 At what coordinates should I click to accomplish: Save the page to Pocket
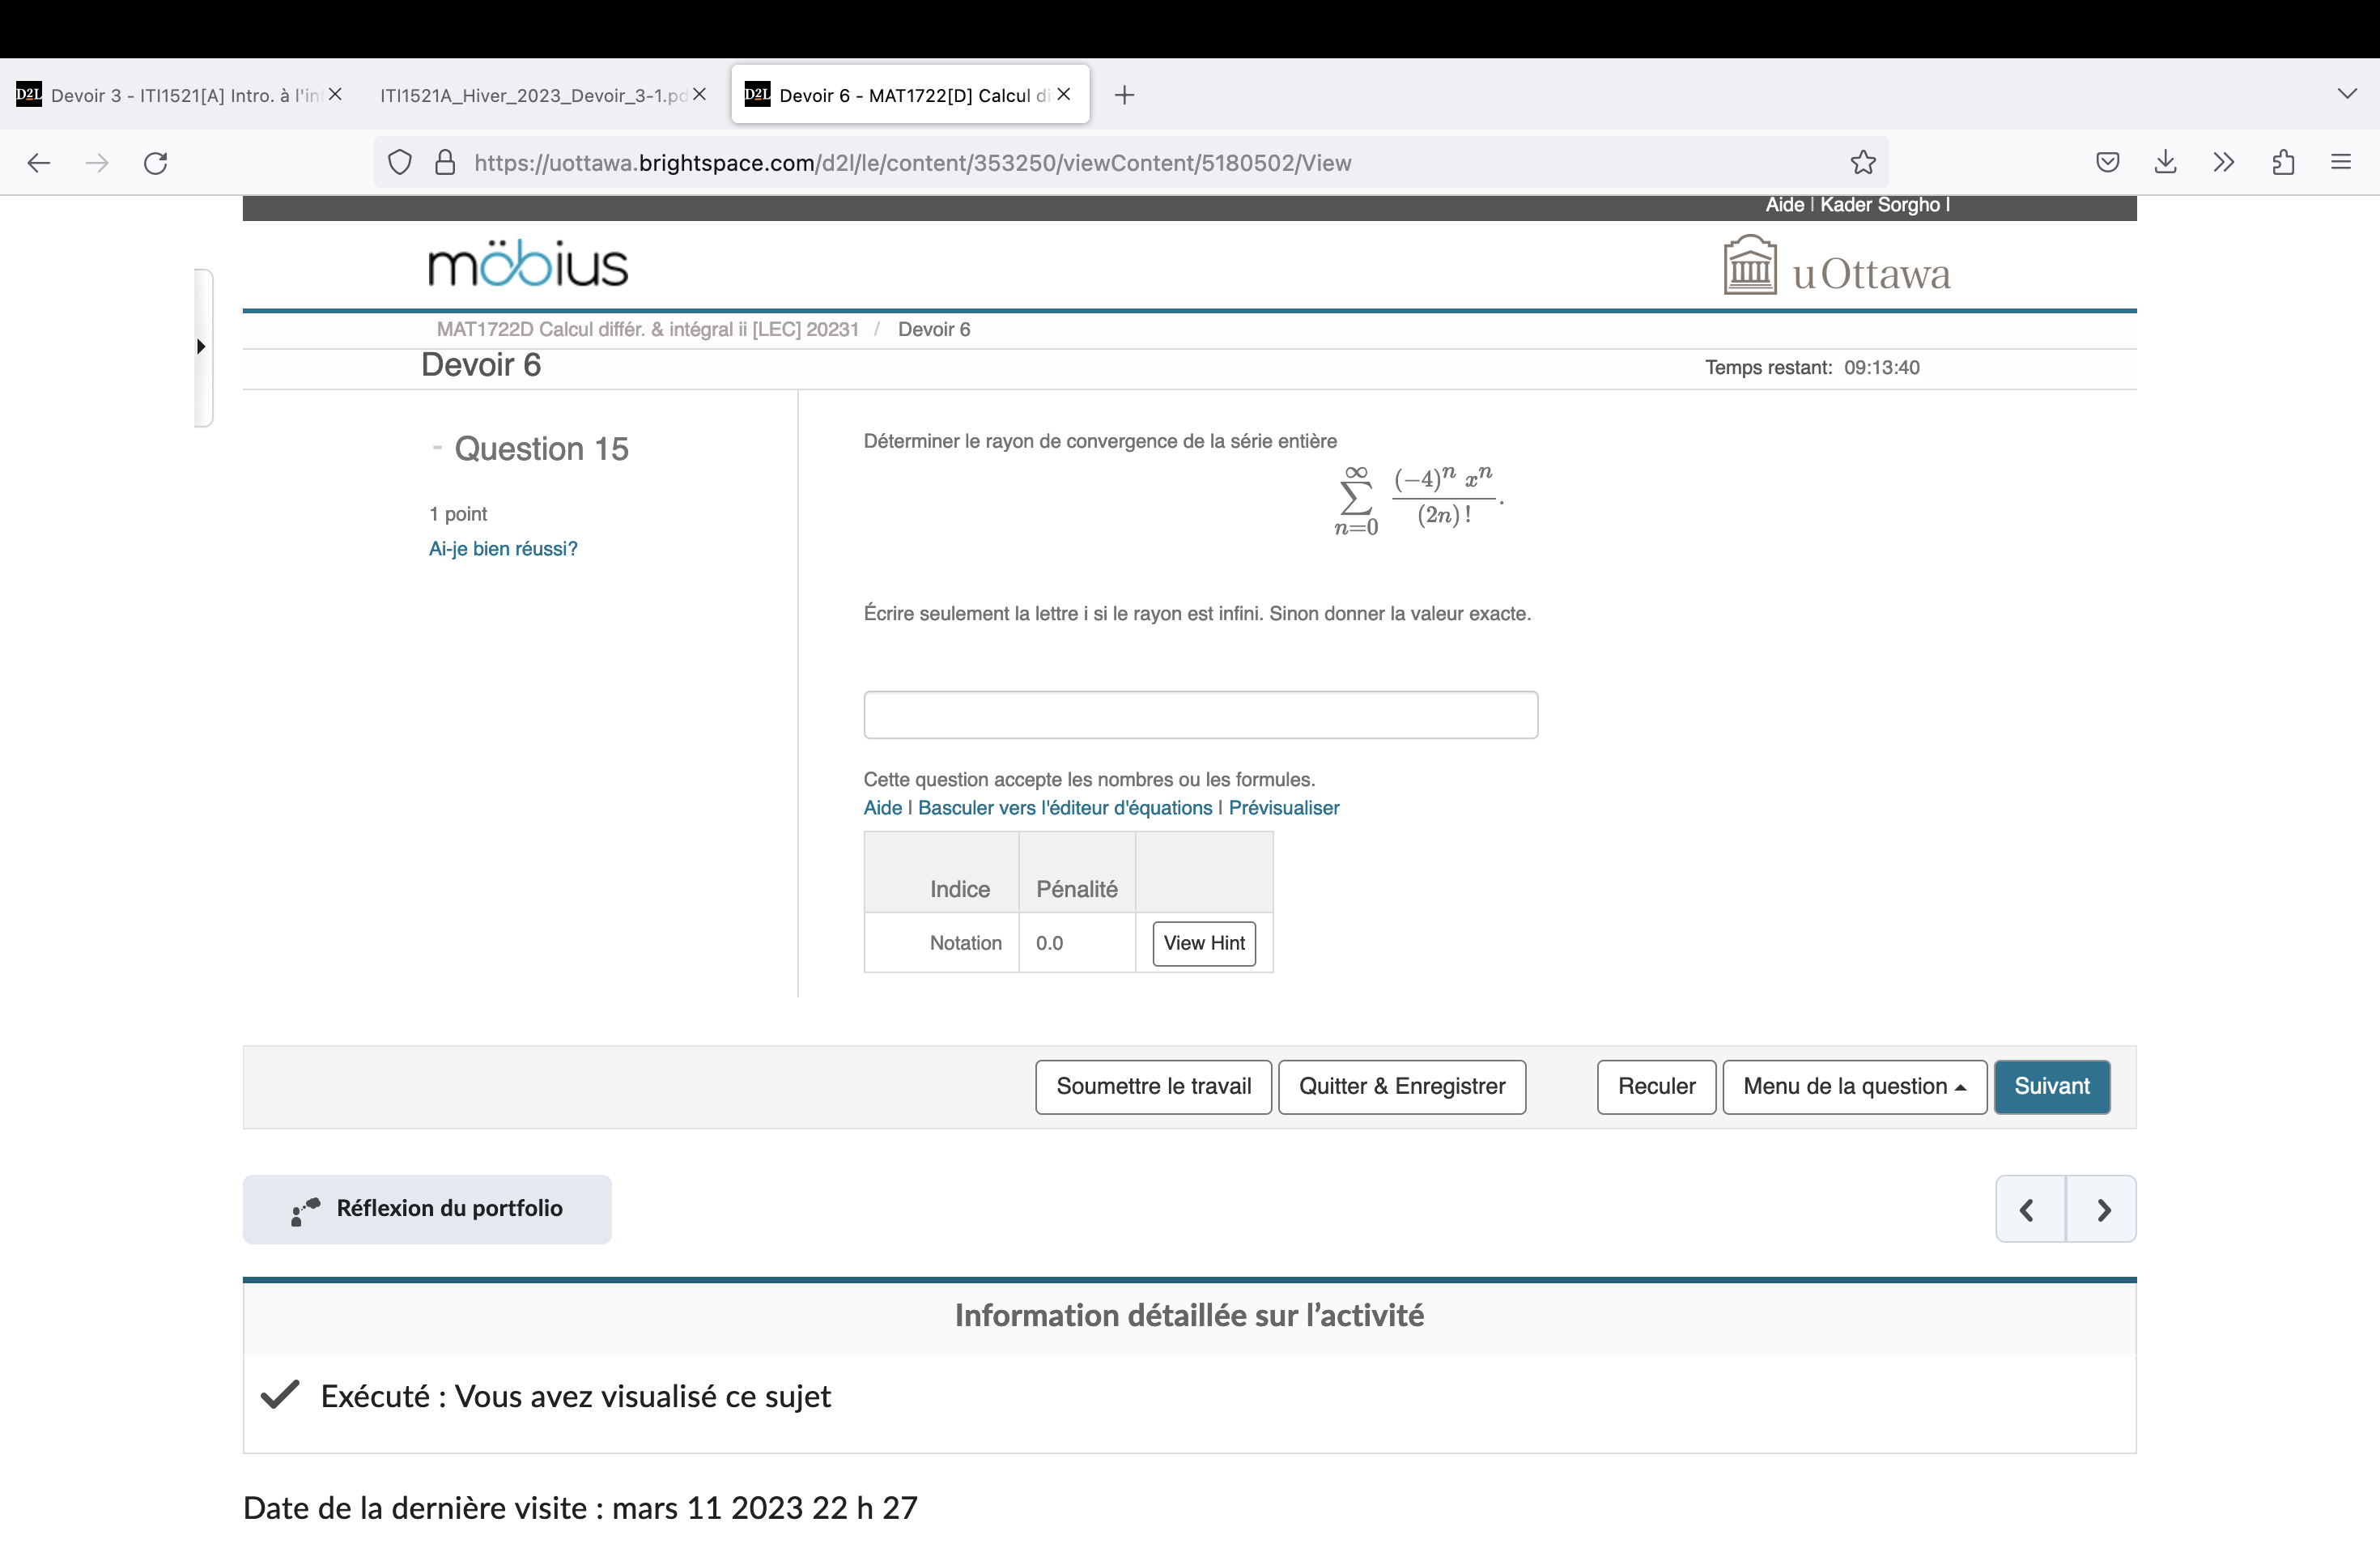(x=2107, y=162)
